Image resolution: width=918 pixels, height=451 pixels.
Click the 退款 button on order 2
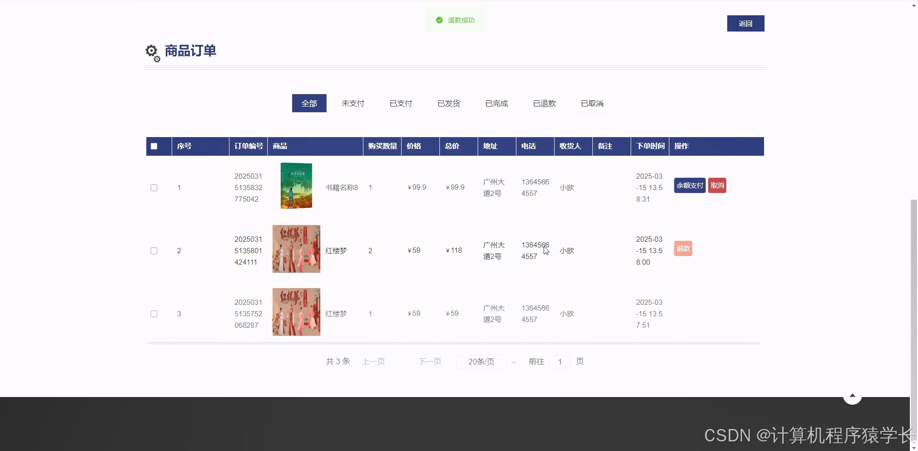(x=683, y=248)
